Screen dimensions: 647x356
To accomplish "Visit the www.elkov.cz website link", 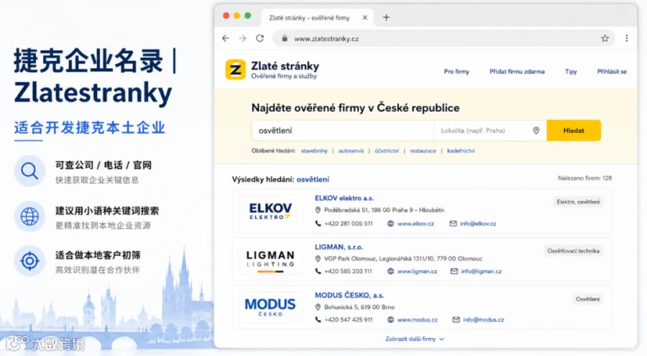I will (416, 224).
